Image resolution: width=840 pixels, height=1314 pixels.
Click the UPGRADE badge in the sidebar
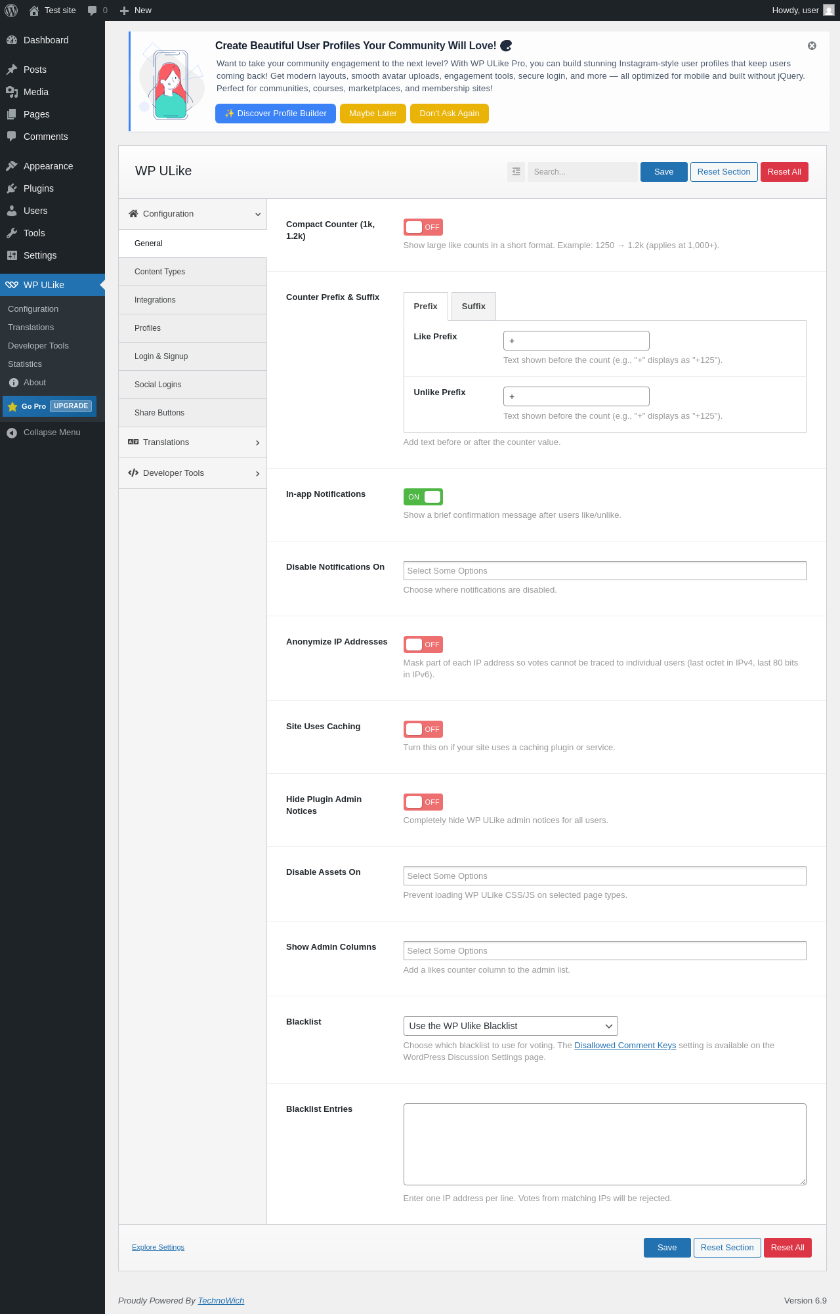pos(71,406)
